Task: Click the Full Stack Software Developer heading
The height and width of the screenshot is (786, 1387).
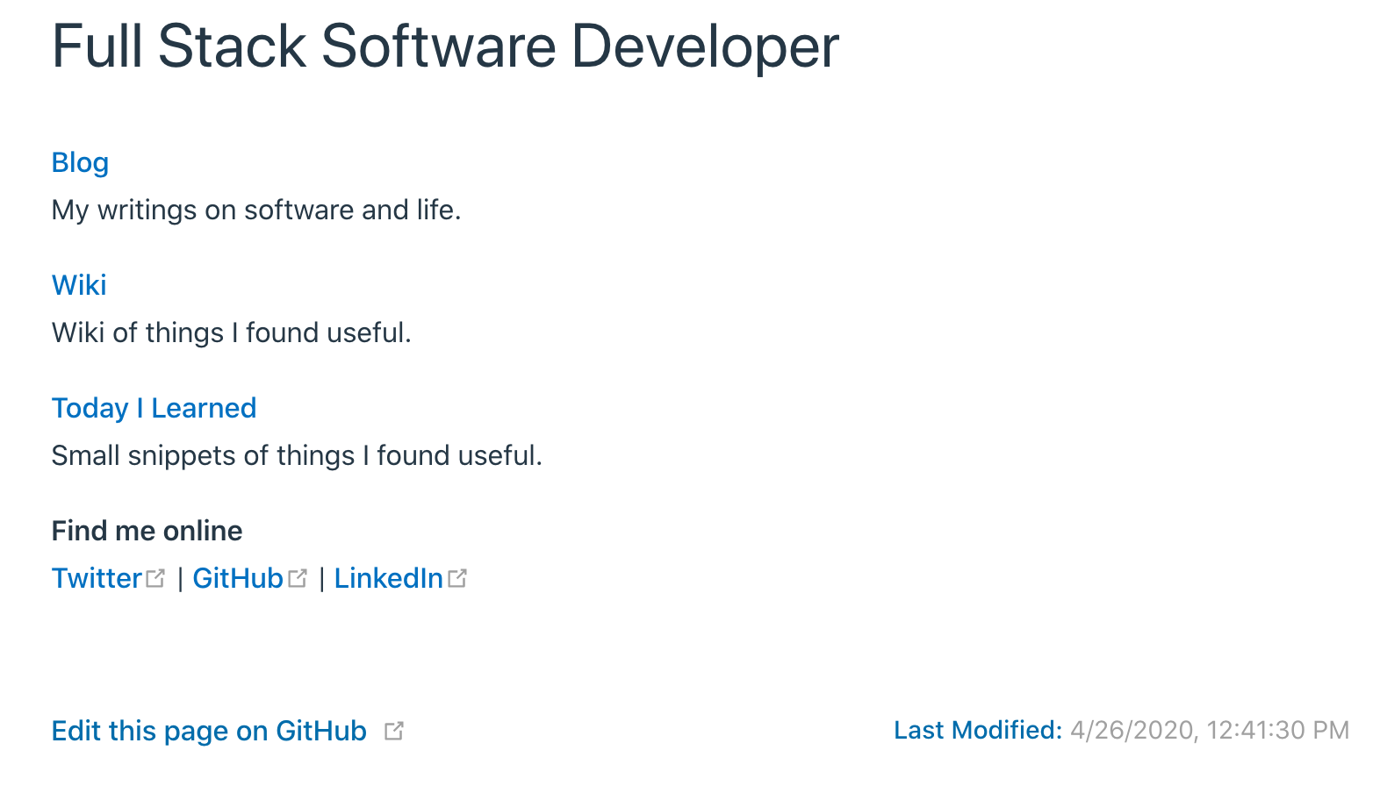Action: point(445,46)
